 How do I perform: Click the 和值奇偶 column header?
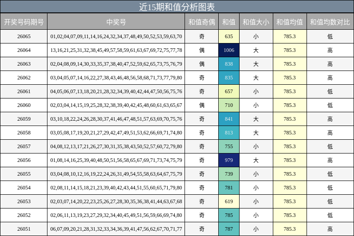tap(201, 22)
